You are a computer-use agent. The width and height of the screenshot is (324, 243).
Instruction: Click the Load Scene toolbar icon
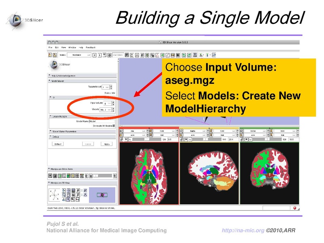pos(50,55)
